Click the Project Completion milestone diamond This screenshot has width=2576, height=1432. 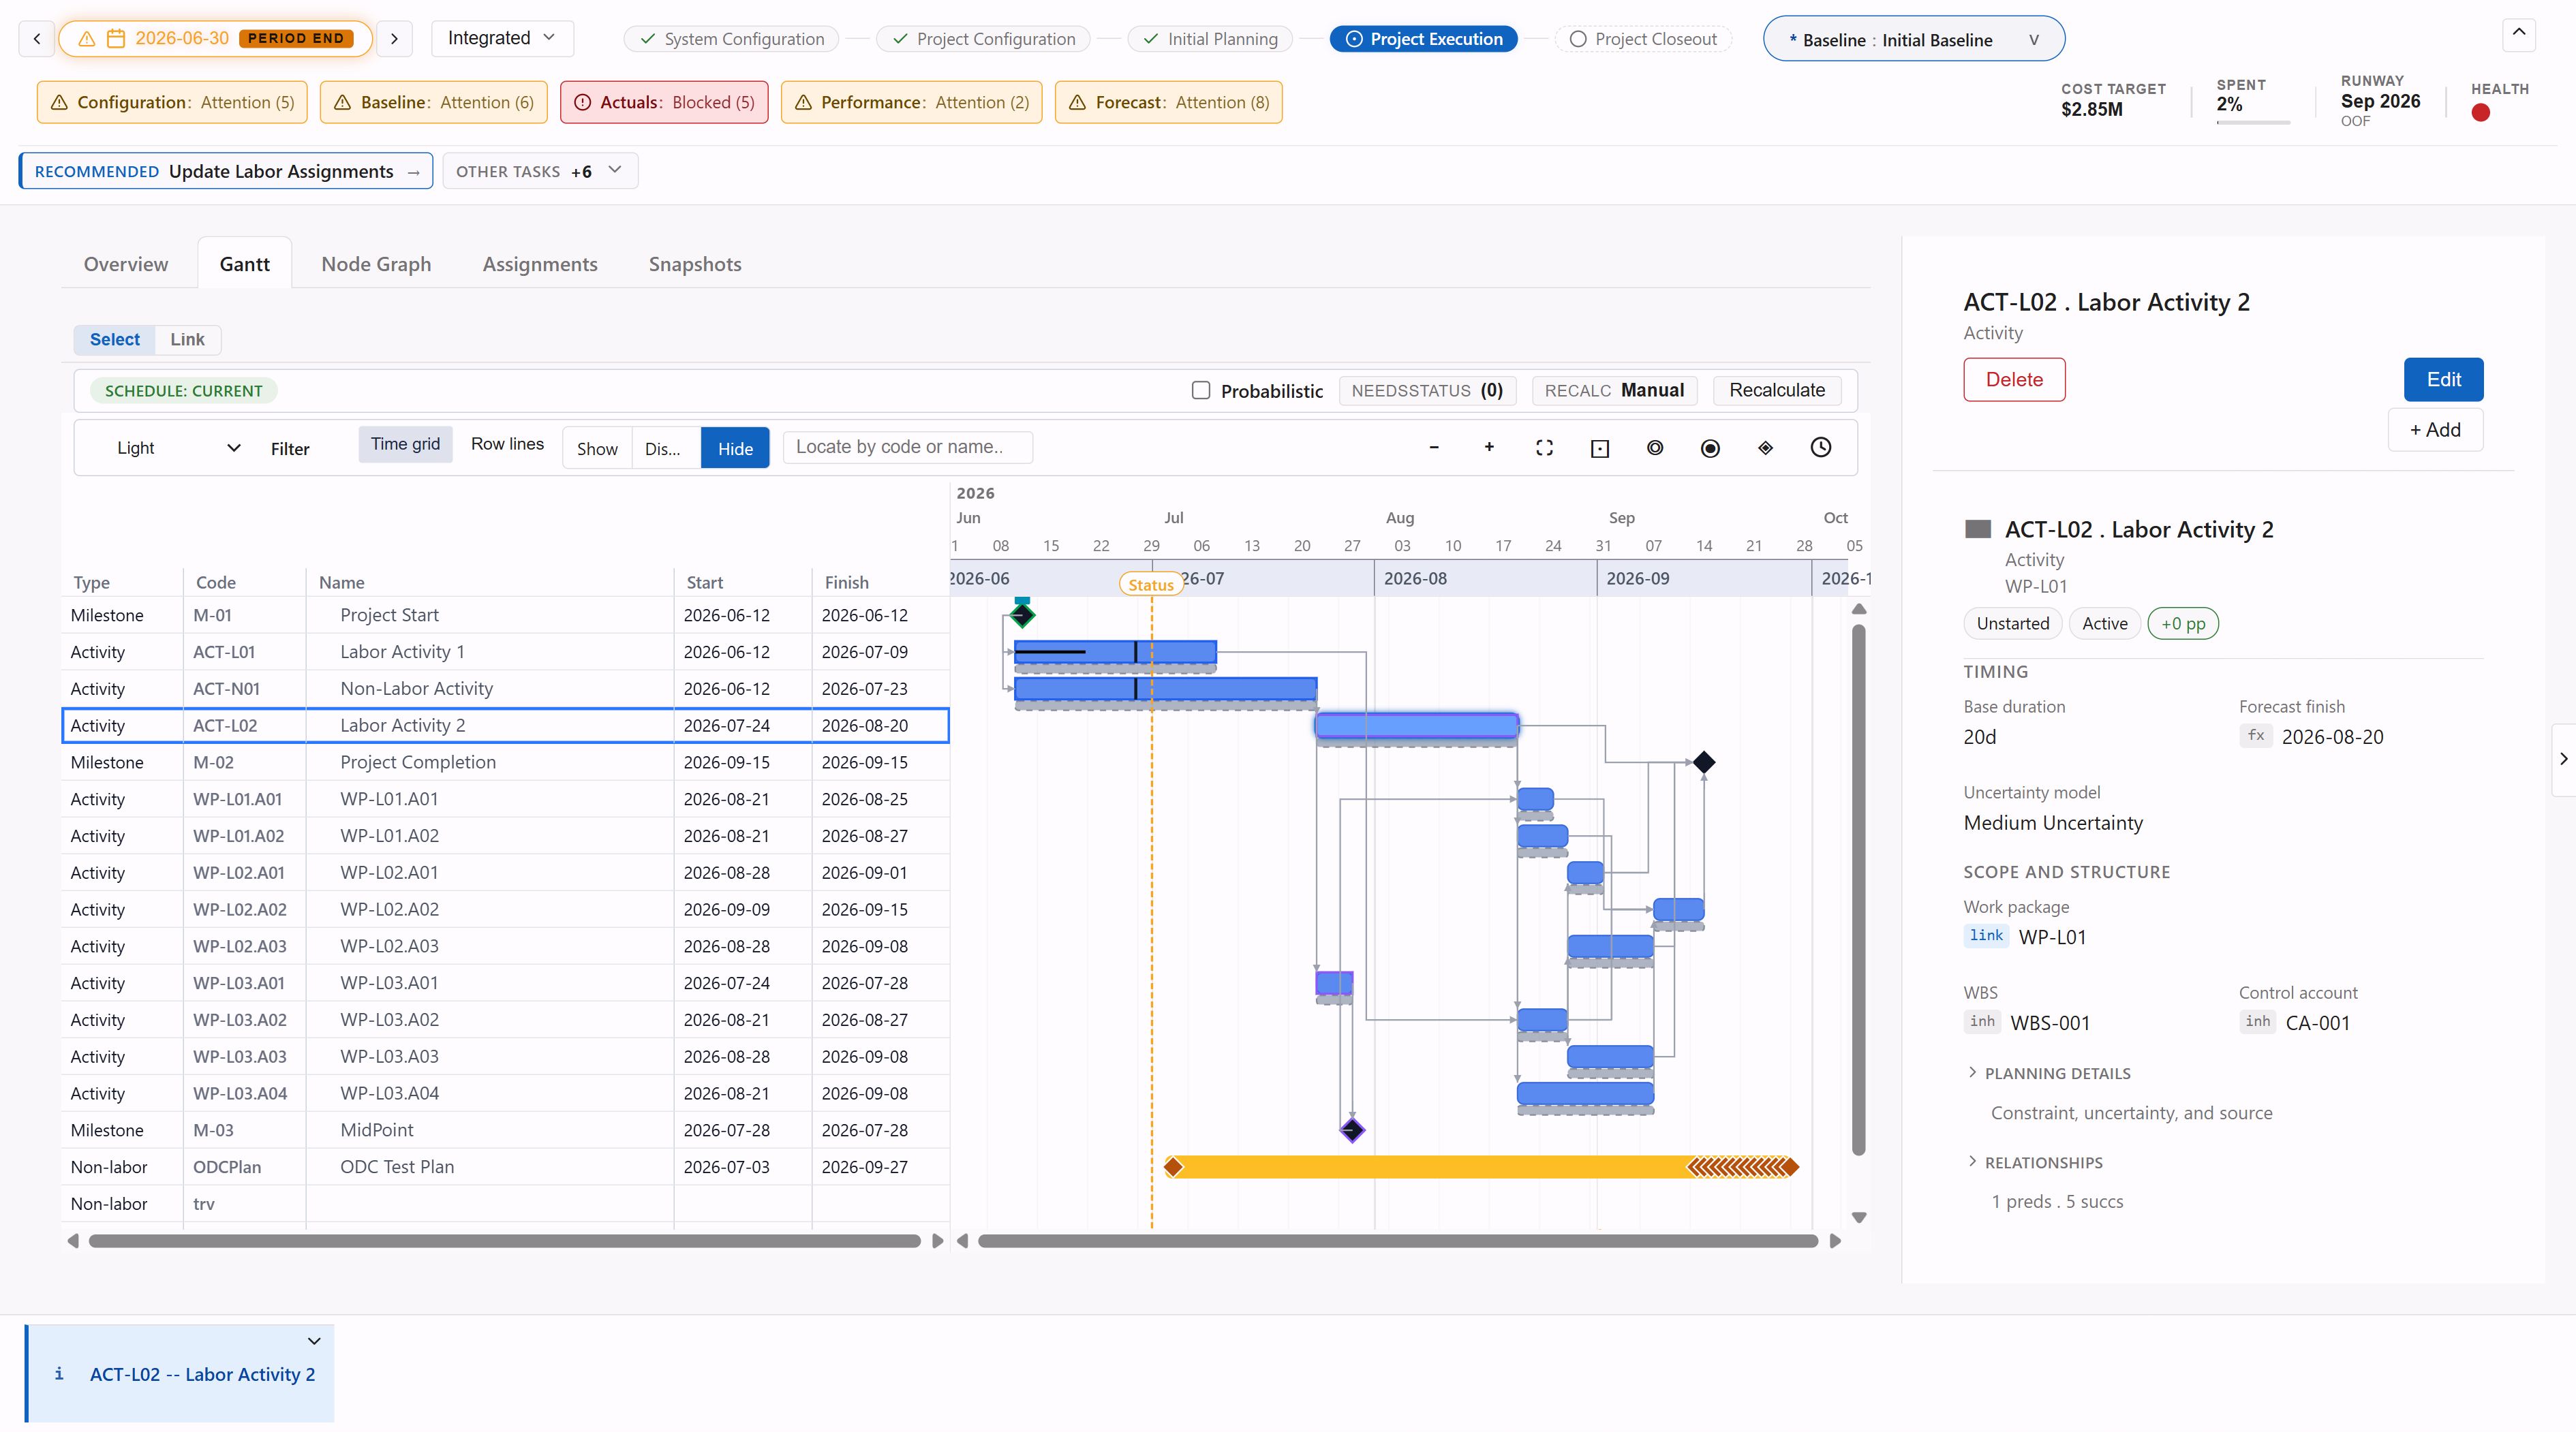pyautogui.click(x=1704, y=762)
